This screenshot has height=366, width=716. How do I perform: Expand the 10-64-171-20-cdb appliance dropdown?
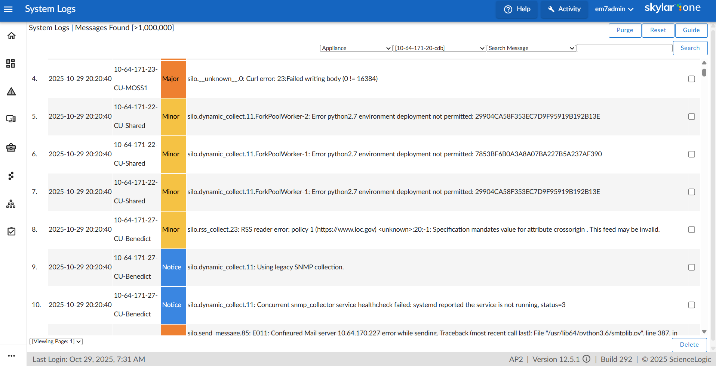click(439, 48)
